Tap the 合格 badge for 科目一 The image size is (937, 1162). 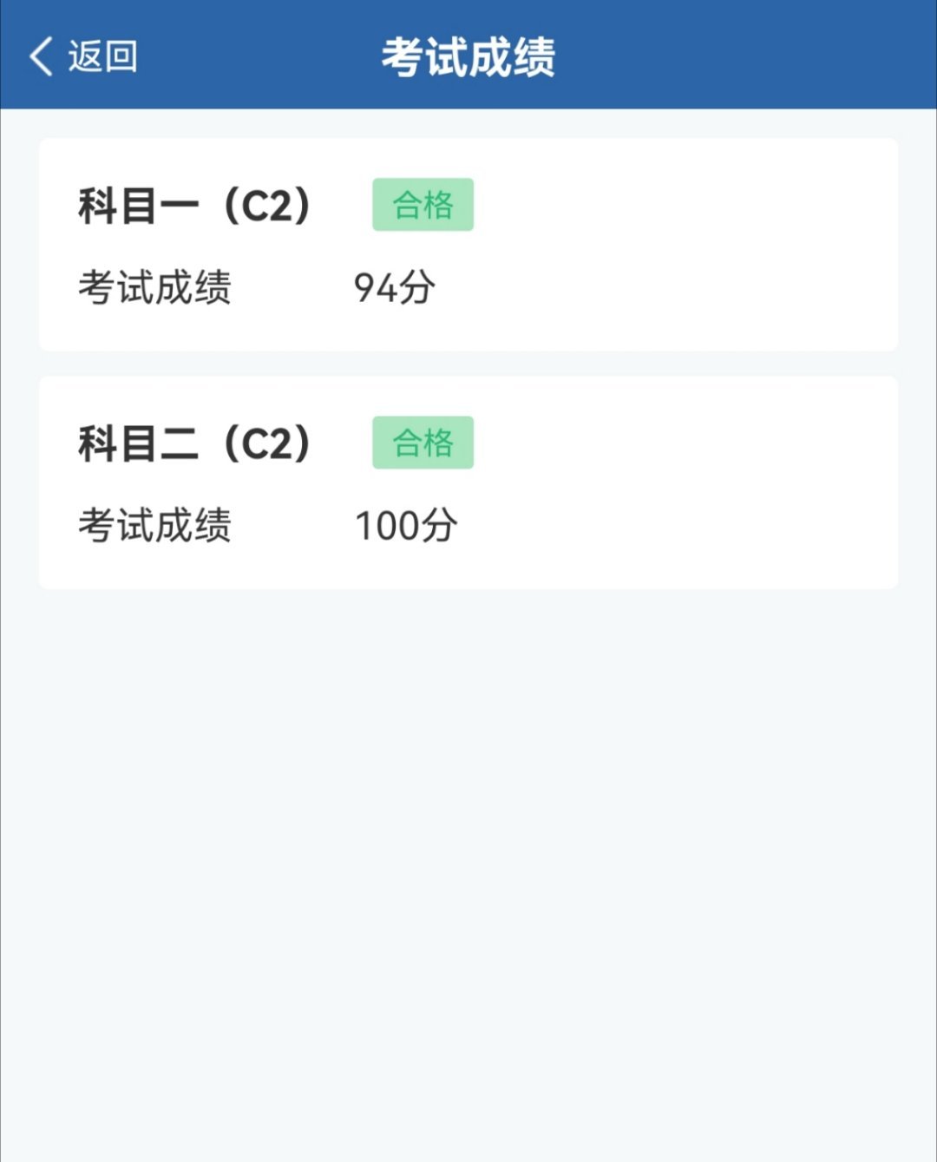tap(423, 205)
